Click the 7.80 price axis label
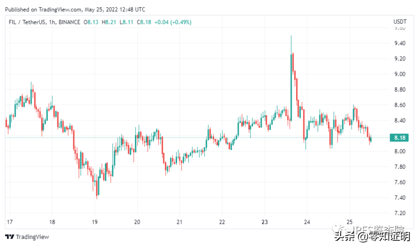The width and height of the screenshot is (418, 249). tap(400, 167)
